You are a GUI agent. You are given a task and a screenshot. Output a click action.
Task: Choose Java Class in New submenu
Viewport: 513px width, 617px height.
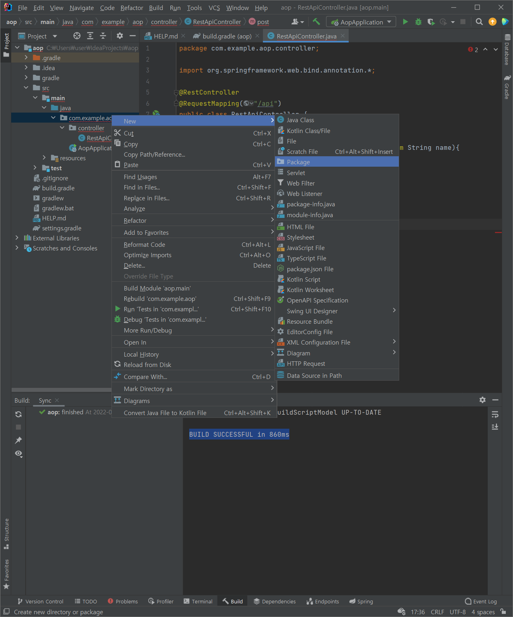point(337,120)
